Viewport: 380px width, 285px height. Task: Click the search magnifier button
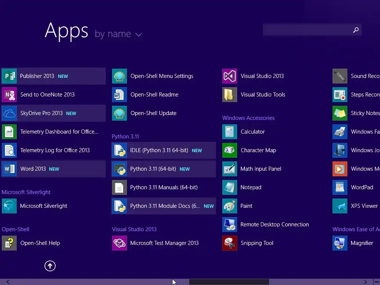[x=356, y=30]
